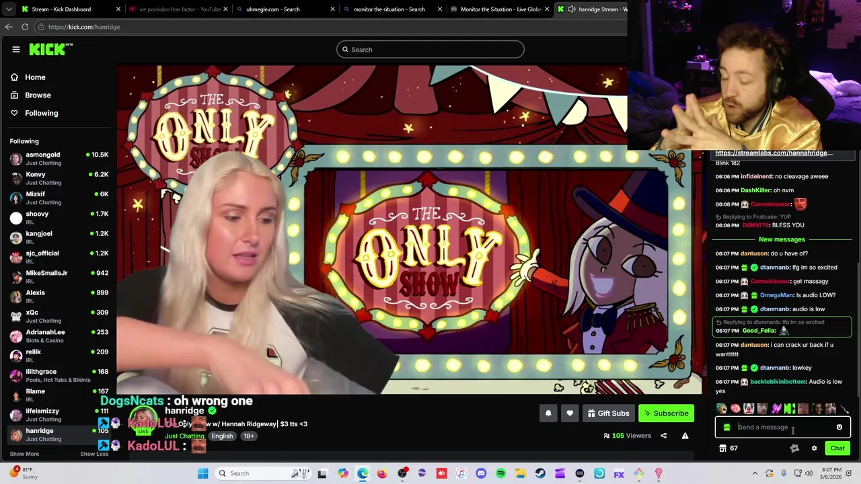
Task: Open sjc_official channel in Following list
Action: pyautogui.click(x=59, y=257)
